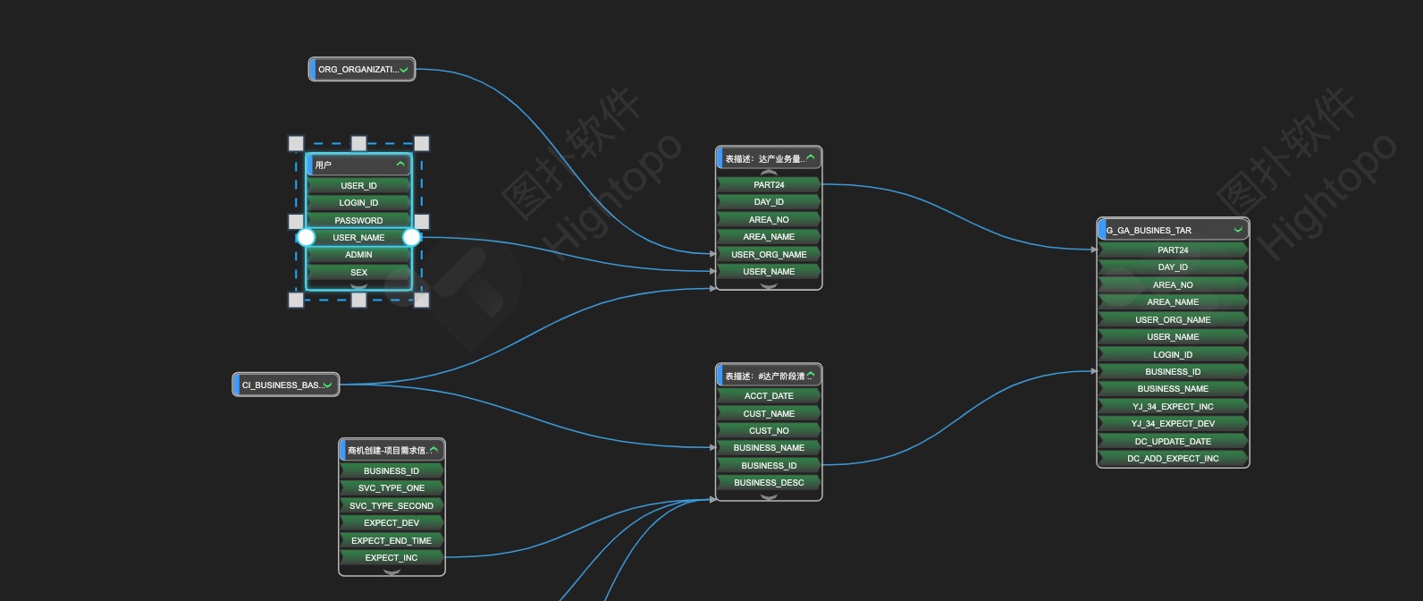Click top-middle resize handle of 用户 selection

pyautogui.click(x=358, y=143)
